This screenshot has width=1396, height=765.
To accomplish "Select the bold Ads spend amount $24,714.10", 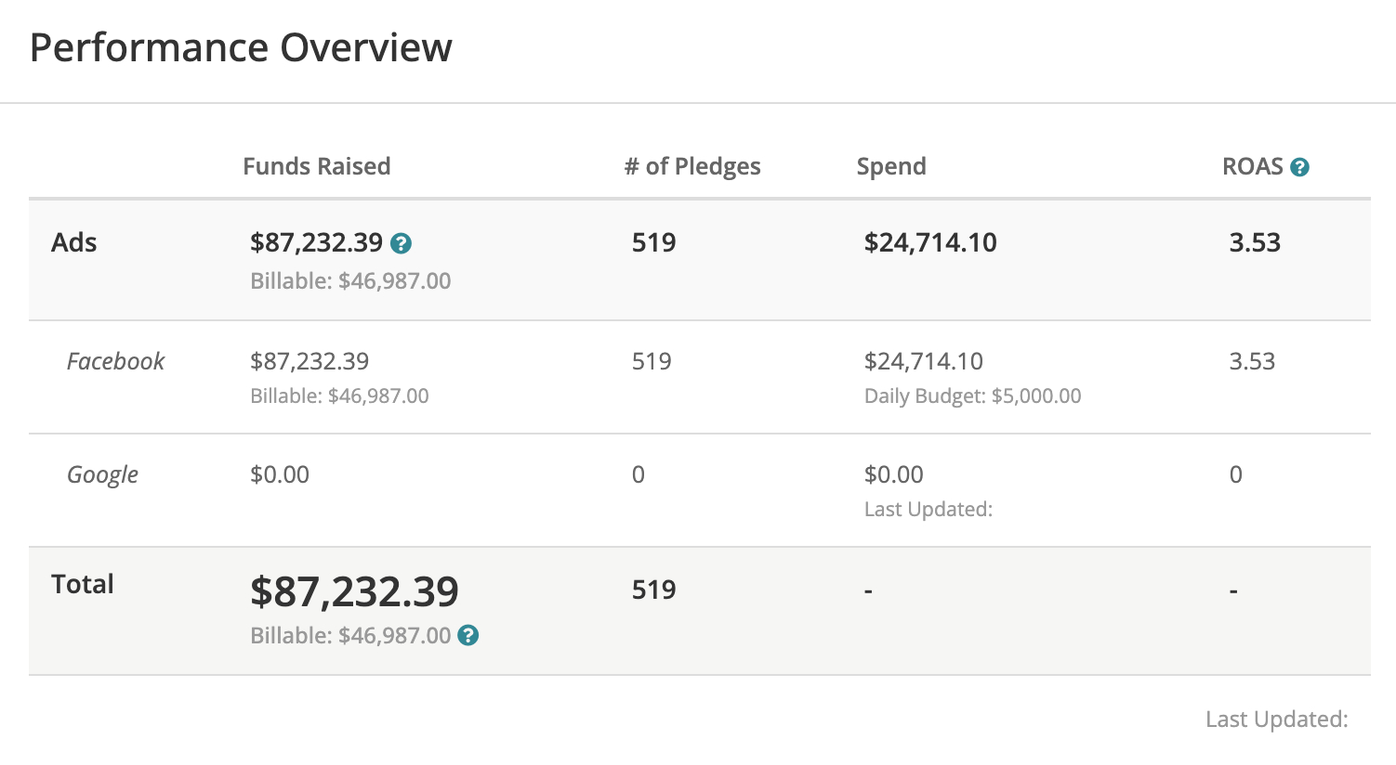I will [x=930, y=242].
